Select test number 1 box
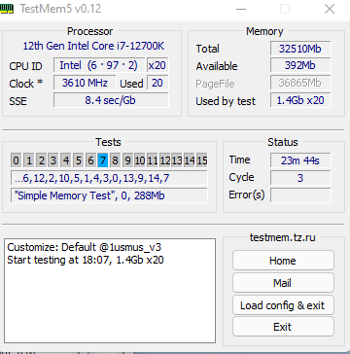 click(x=29, y=160)
